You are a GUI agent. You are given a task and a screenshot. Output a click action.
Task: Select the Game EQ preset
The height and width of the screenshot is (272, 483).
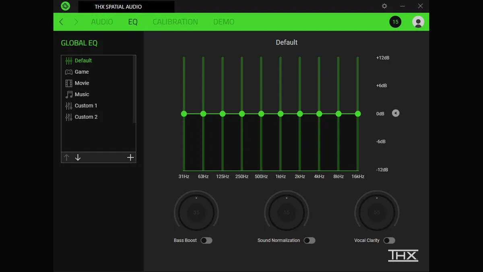tap(82, 72)
